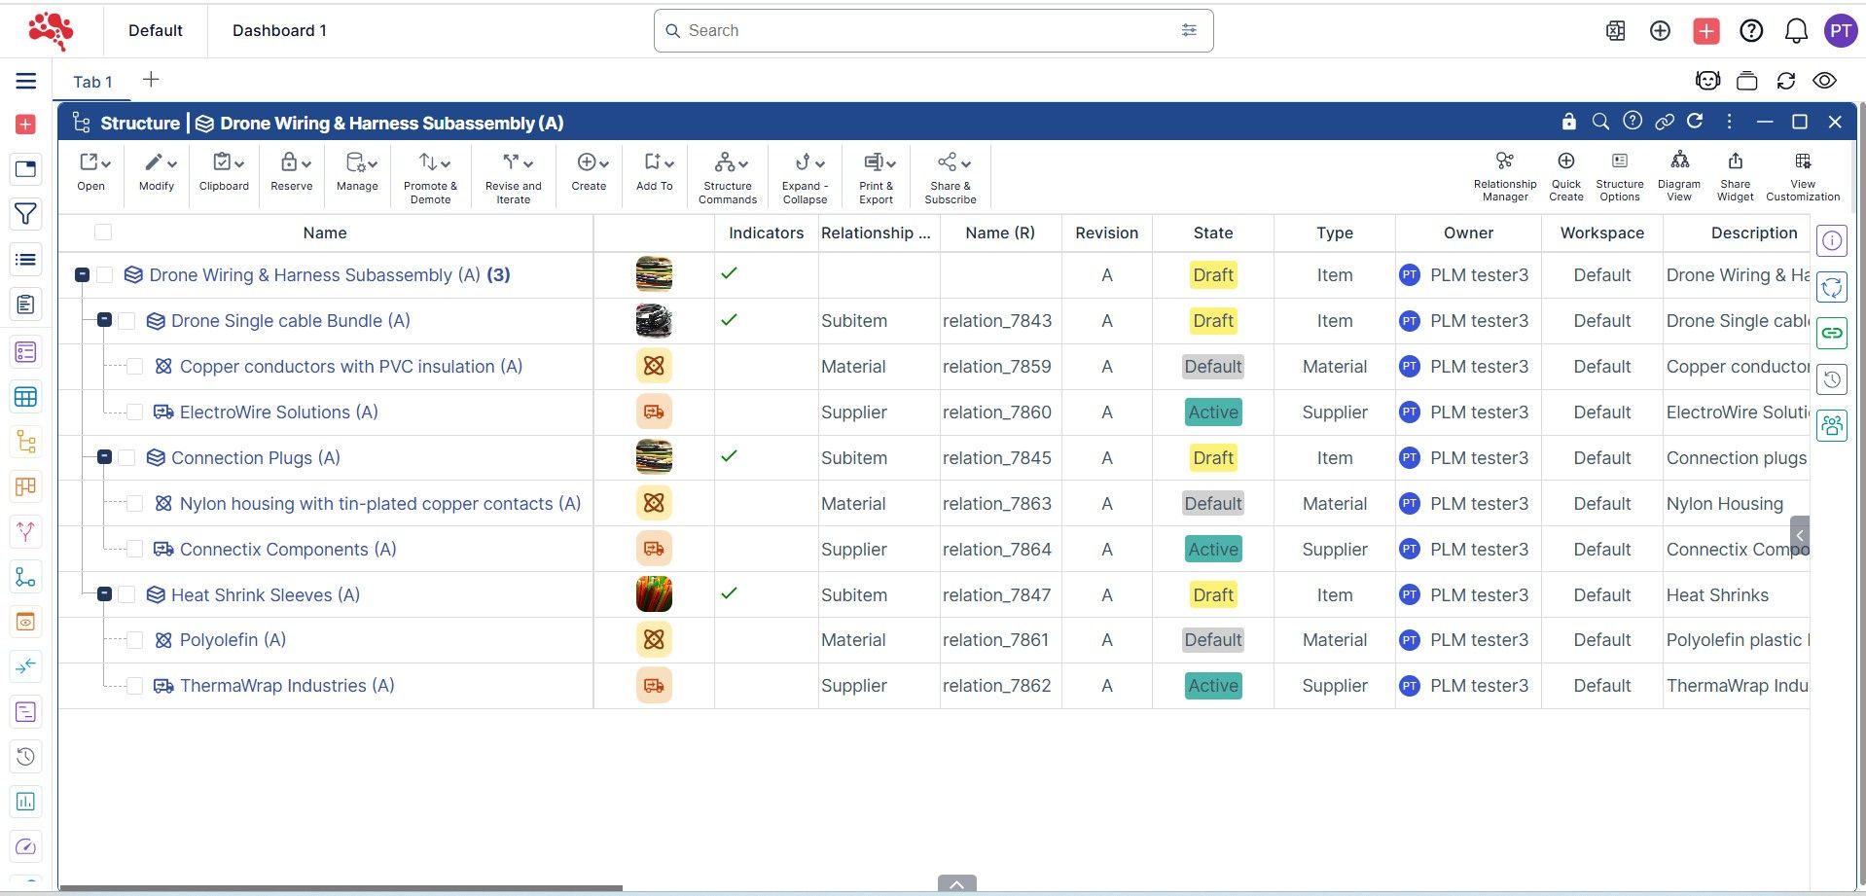
Task: Open the Diagram View
Action: 1678,174
